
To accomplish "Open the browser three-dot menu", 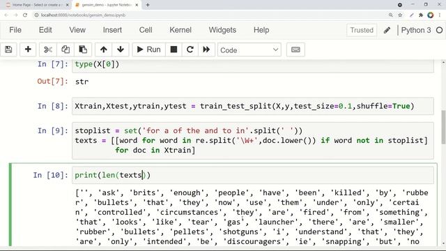I will click(x=440, y=15).
